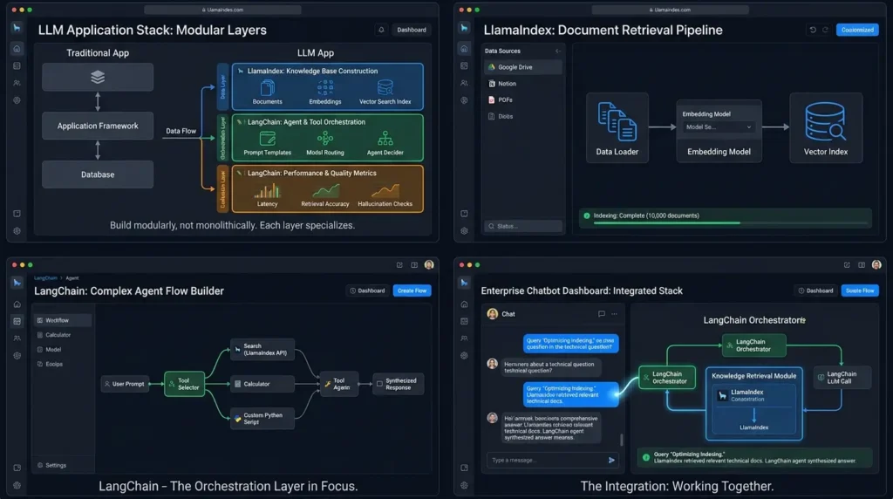Select the LangChain LLM Call node

point(842,377)
